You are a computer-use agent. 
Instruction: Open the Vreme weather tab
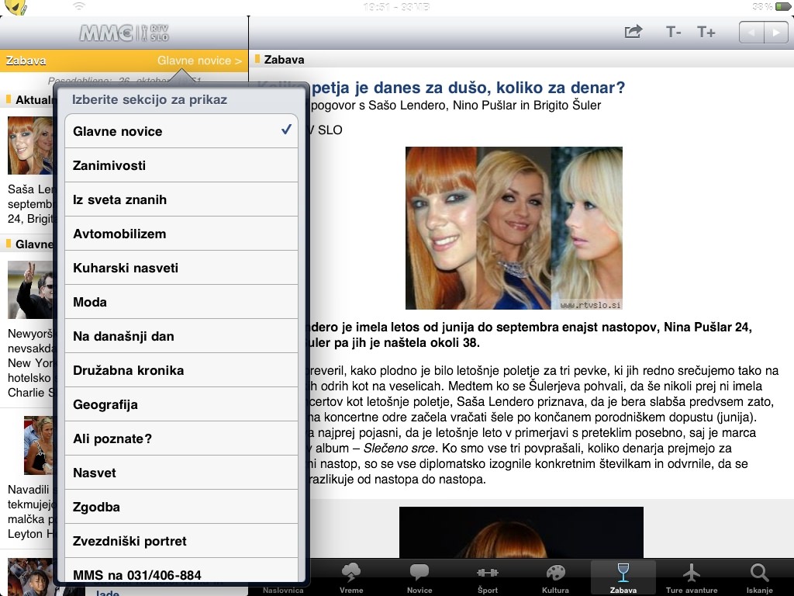click(x=351, y=578)
